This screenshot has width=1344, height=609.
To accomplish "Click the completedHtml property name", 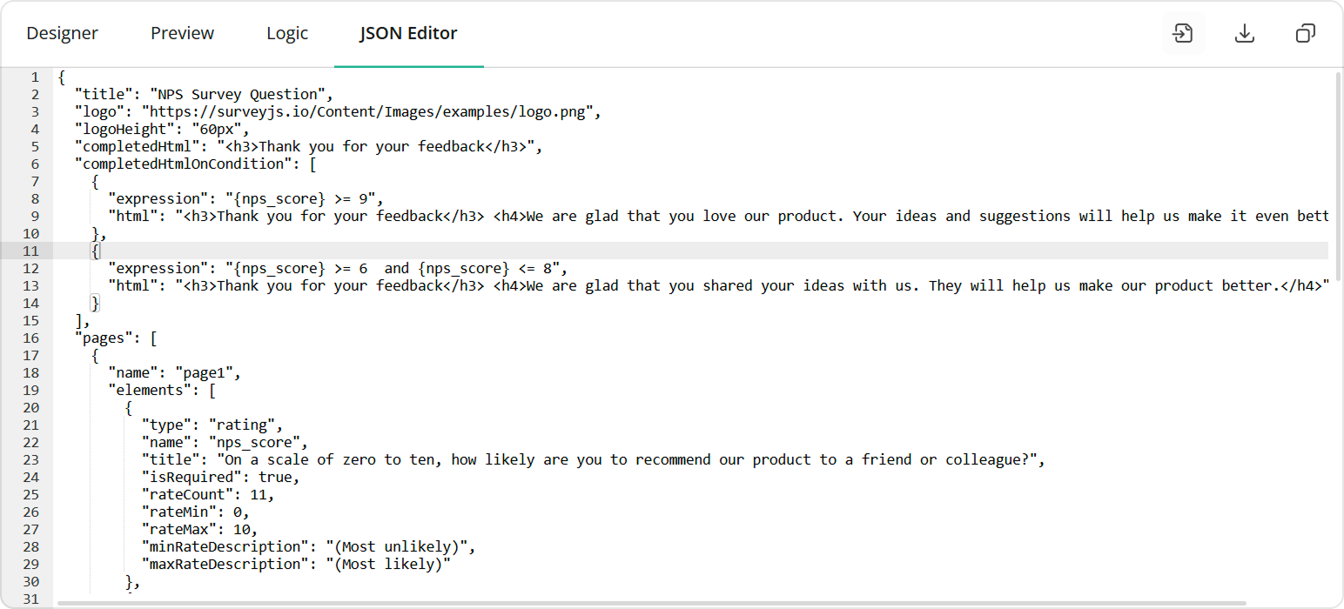I will tap(135, 146).
